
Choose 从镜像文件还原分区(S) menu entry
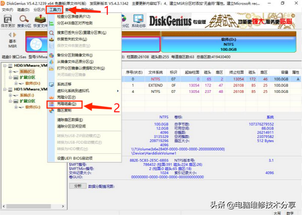pyautogui.click(x=75, y=62)
